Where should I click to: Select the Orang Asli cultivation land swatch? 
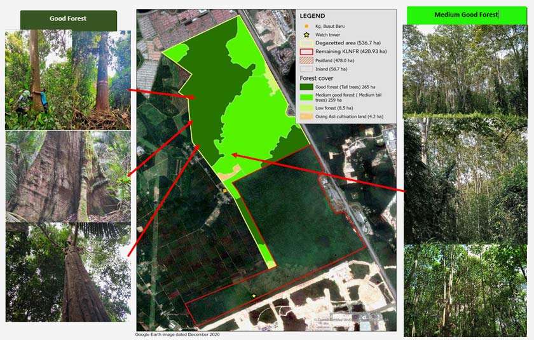pyautogui.click(x=306, y=116)
